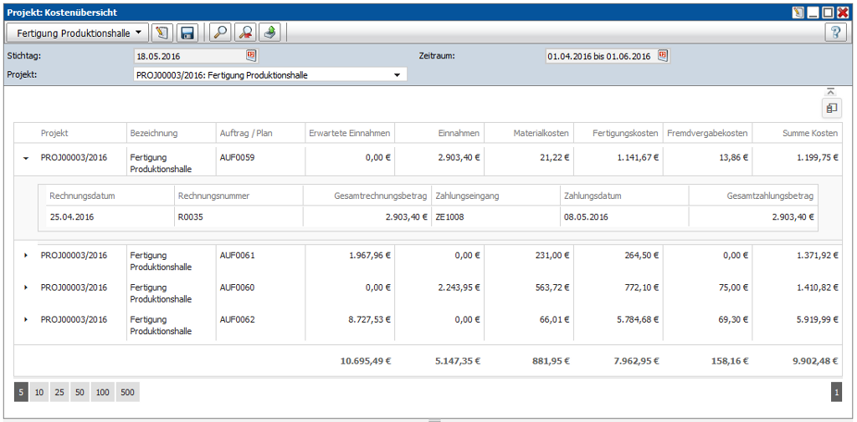Click the edit notepad icon in toolbar
857x422 pixels.
click(162, 33)
